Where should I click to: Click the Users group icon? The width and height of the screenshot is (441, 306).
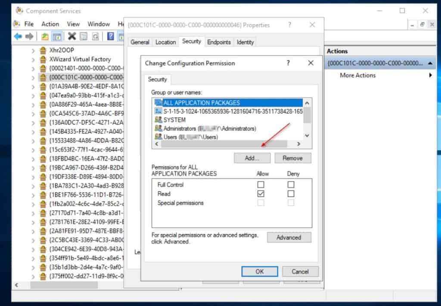pos(158,137)
